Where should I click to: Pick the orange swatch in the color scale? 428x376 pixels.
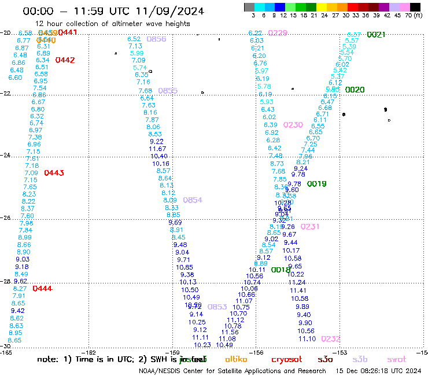342,7
